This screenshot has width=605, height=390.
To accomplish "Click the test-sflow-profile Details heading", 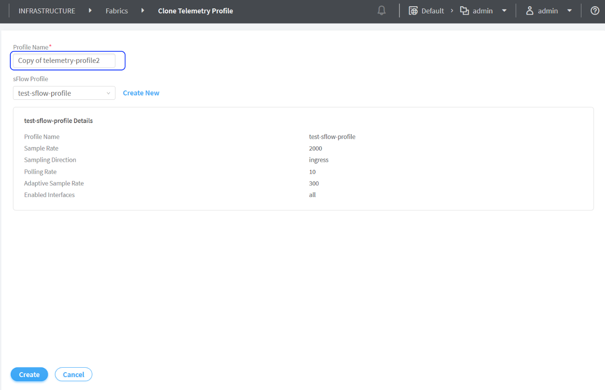I will click(x=58, y=120).
